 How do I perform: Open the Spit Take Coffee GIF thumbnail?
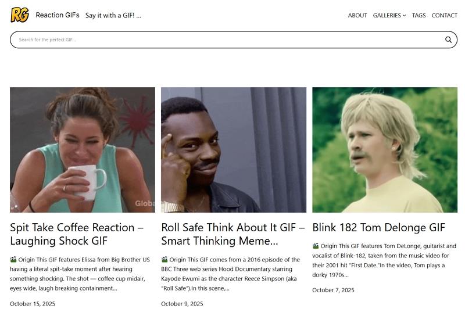[x=83, y=150]
